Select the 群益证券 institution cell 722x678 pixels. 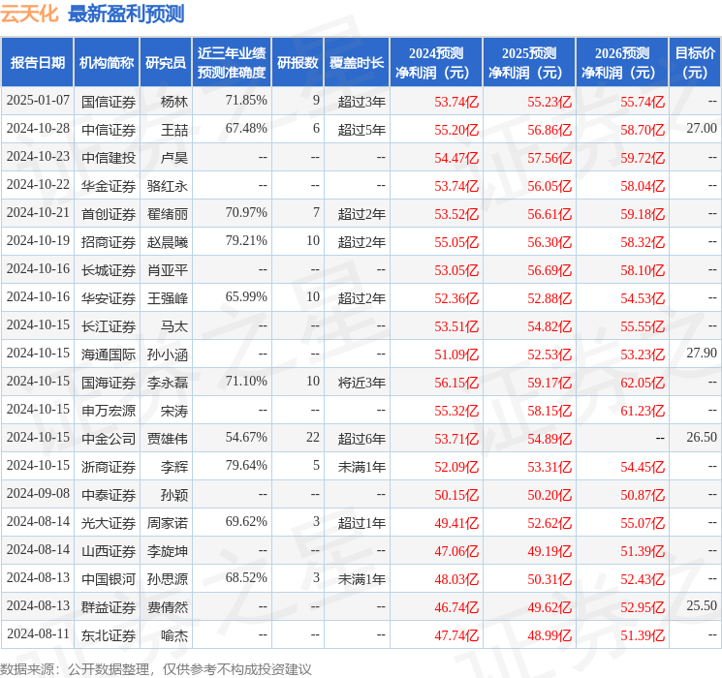[x=109, y=607]
